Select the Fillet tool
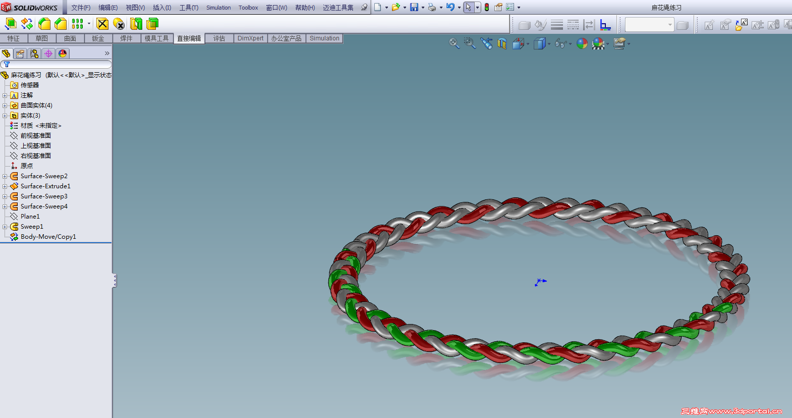Image resolution: width=792 pixels, height=418 pixels. tap(44, 24)
